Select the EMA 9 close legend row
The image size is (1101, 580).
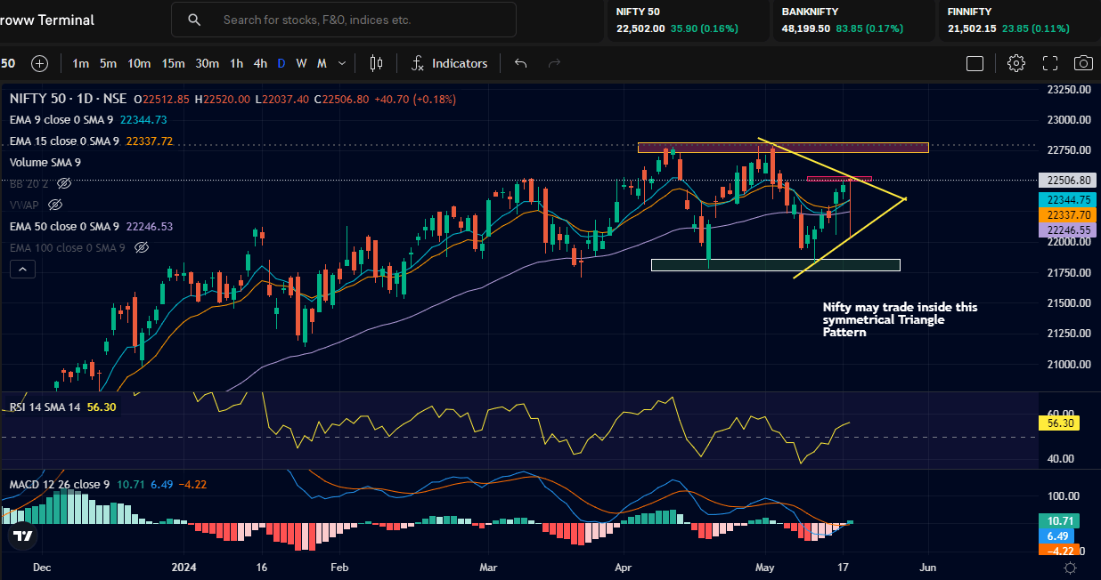pyautogui.click(x=88, y=119)
